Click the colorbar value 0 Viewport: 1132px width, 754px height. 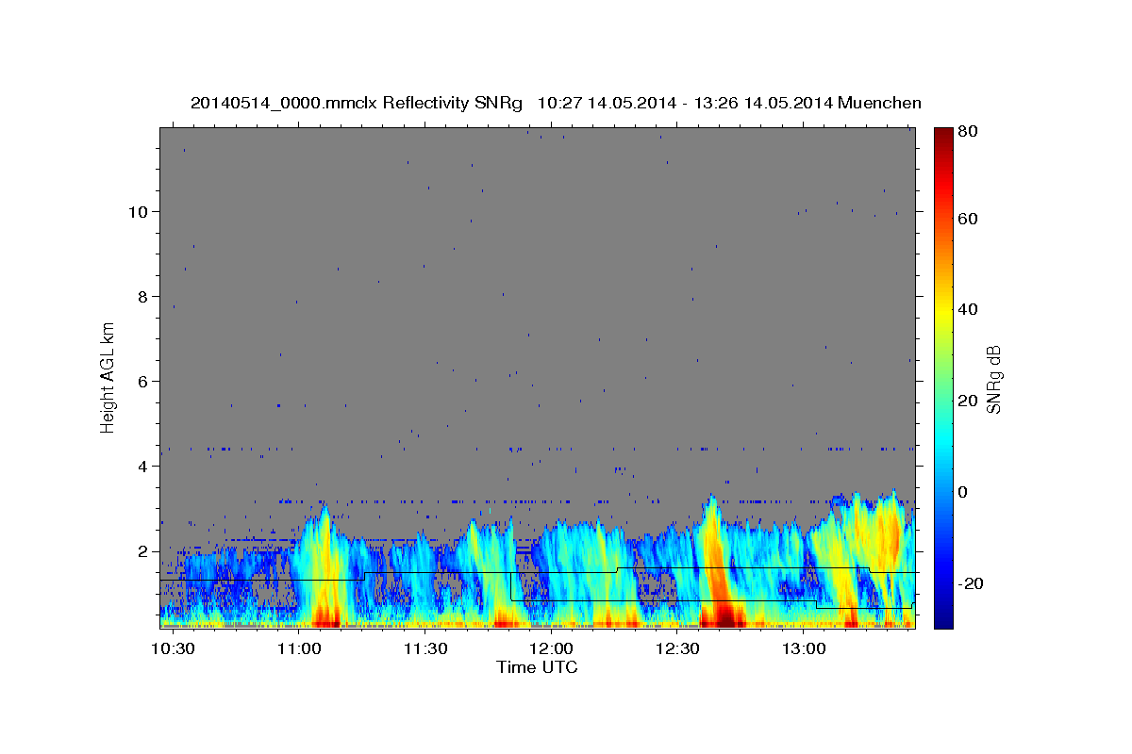click(x=962, y=492)
